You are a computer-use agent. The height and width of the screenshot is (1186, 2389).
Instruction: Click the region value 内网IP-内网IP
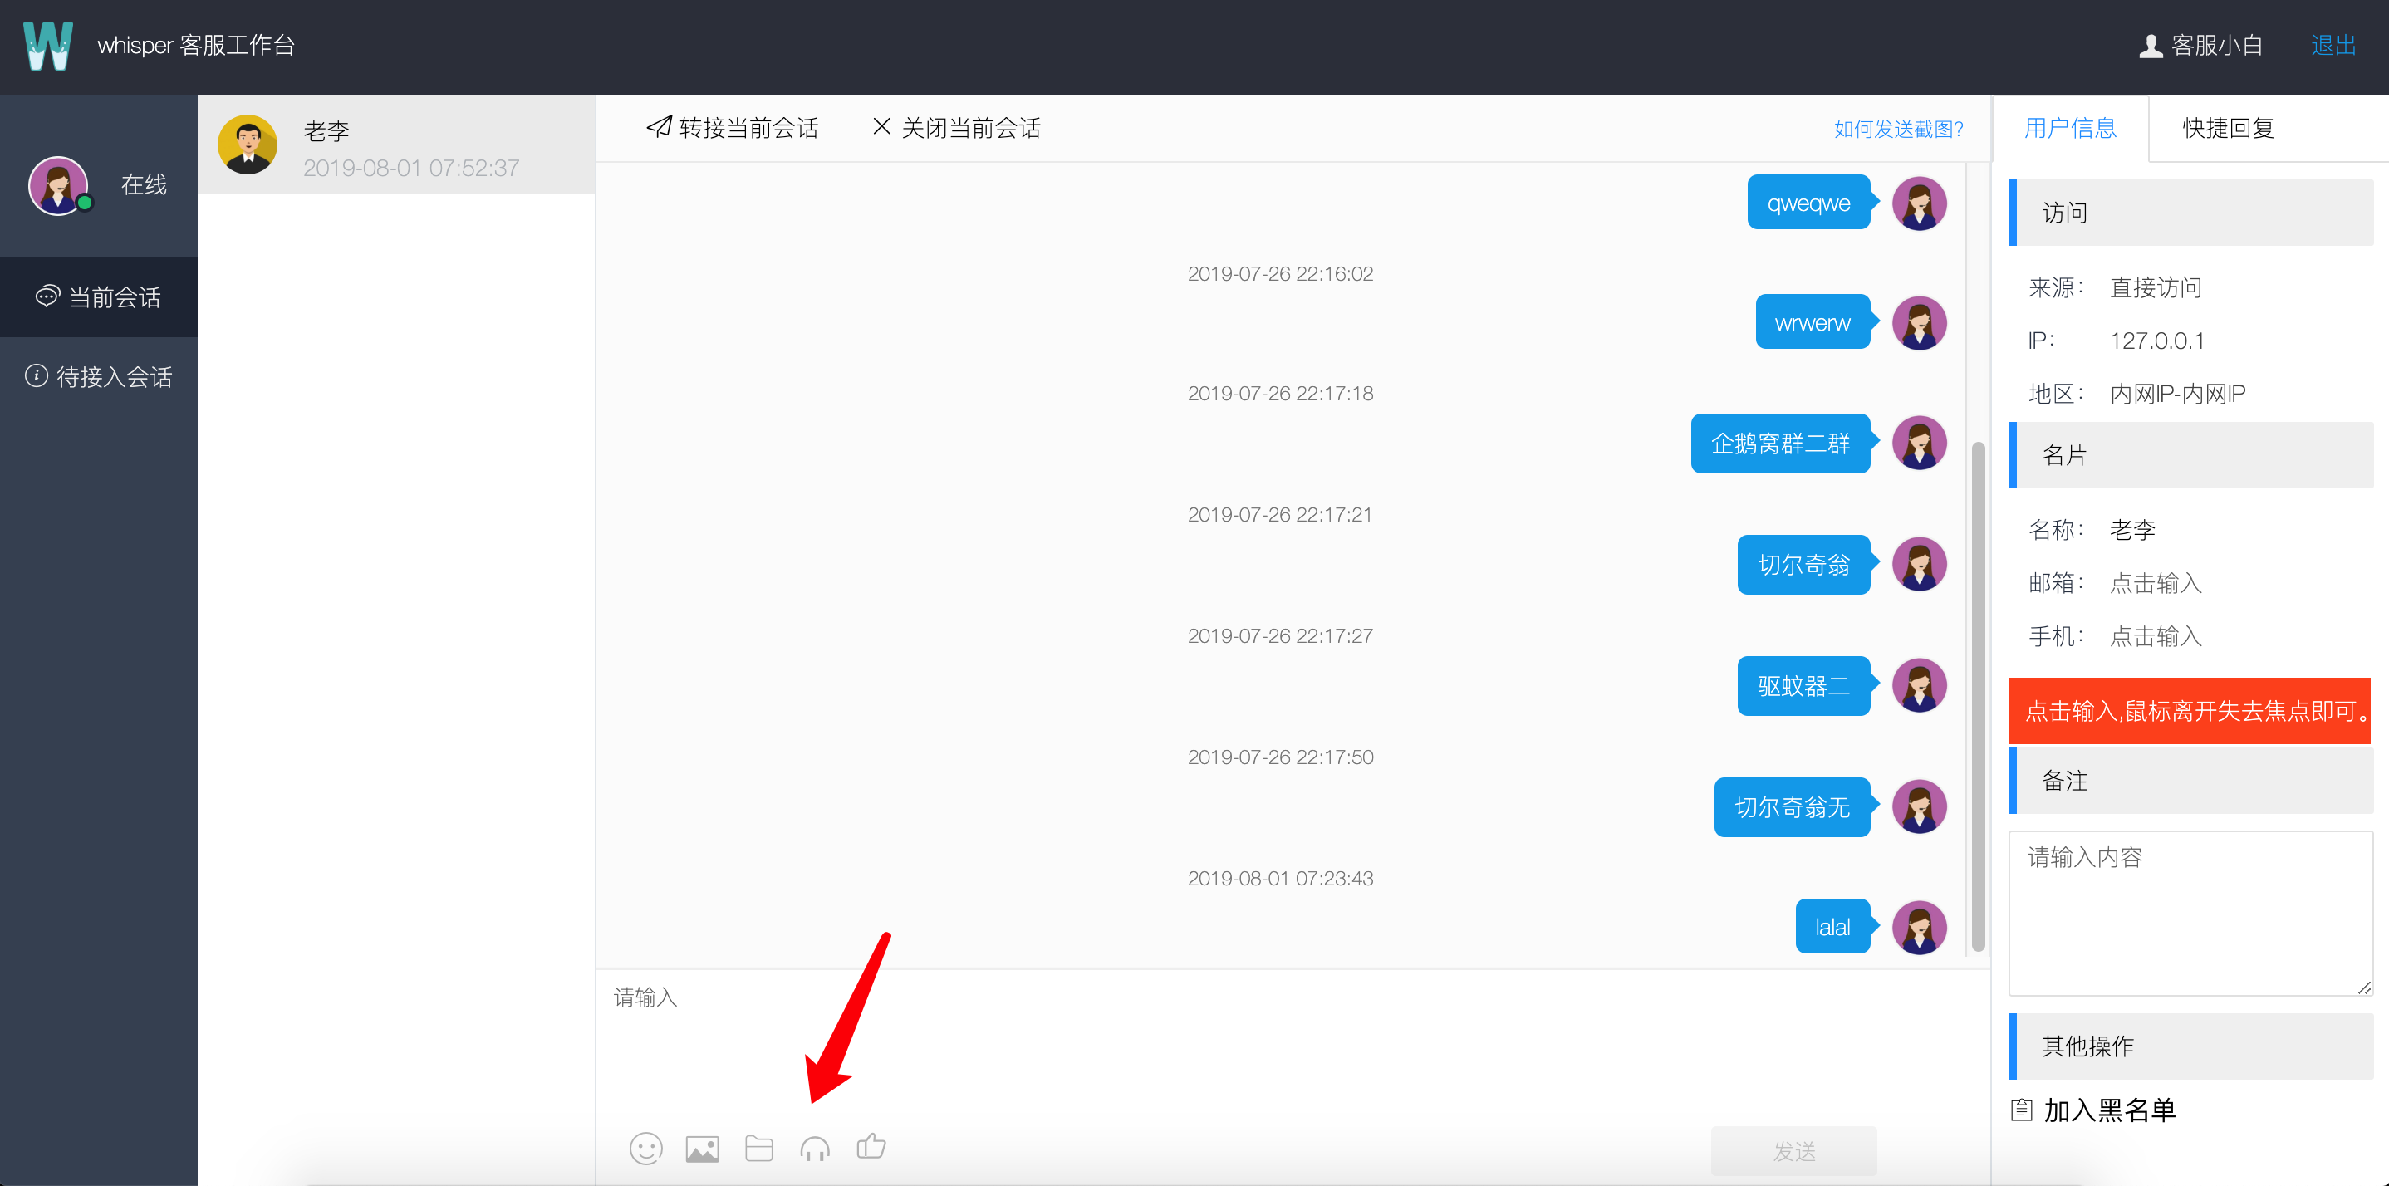[x=2177, y=393]
